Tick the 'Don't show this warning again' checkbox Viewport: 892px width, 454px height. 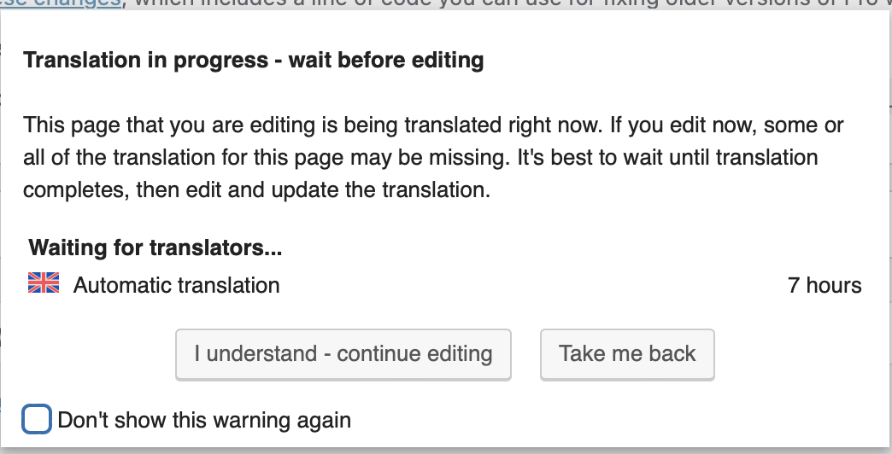coord(37,419)
